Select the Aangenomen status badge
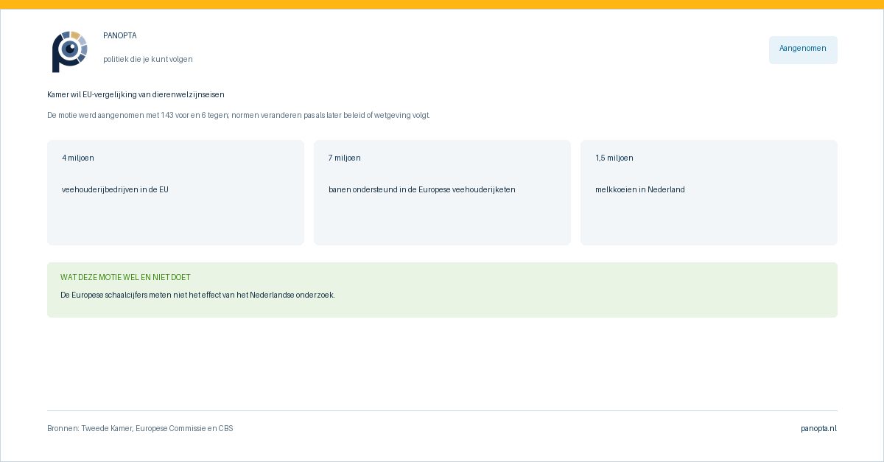 point(803,49)
